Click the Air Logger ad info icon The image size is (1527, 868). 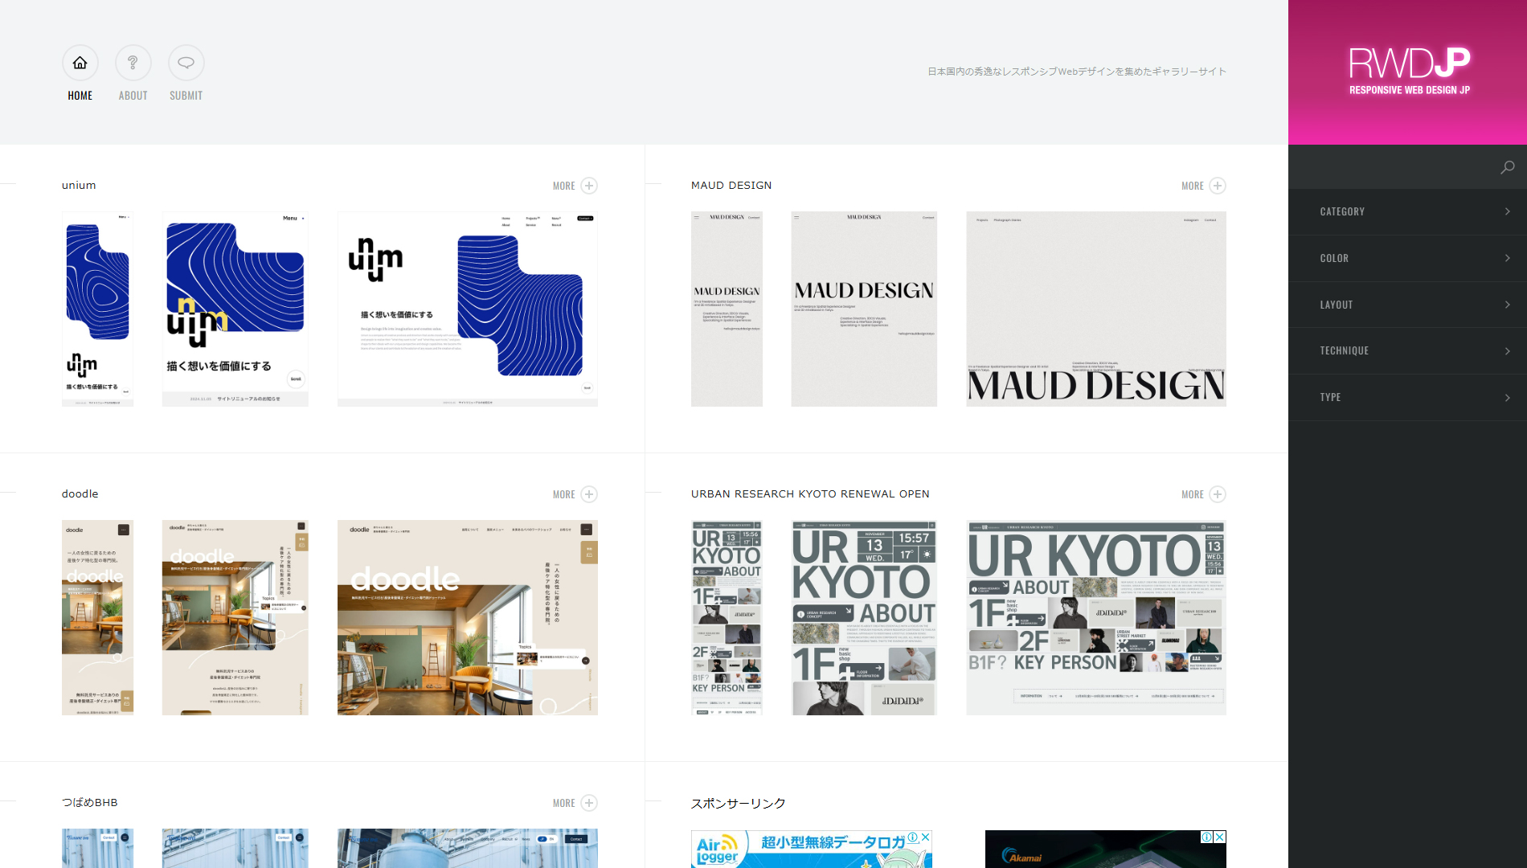click(x=913, y=837)
